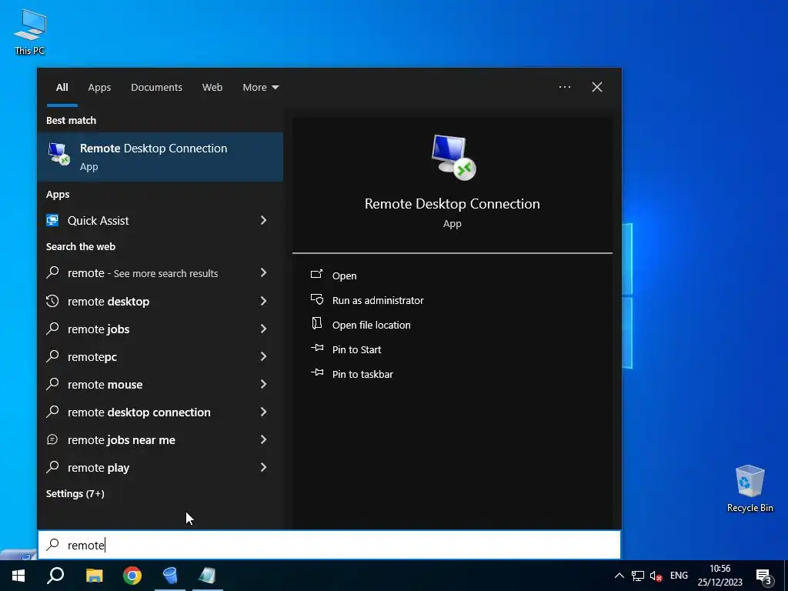Image resolution: width=788 pixels, height=591 pixels.
Task: Click the network status tray icon
Action: tap(638, 576)
